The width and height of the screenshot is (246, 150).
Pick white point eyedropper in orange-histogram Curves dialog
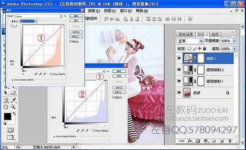pyautogui.click(x=45, y=74)
